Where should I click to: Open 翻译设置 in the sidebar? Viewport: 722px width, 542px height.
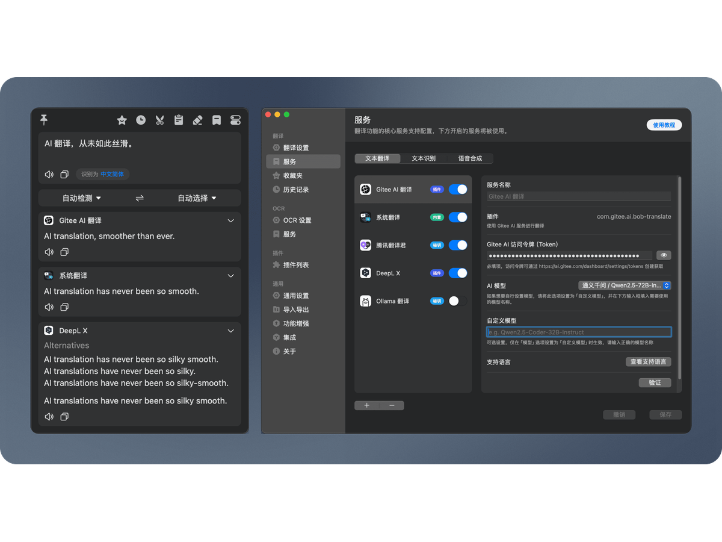click(x=303, y=148)
